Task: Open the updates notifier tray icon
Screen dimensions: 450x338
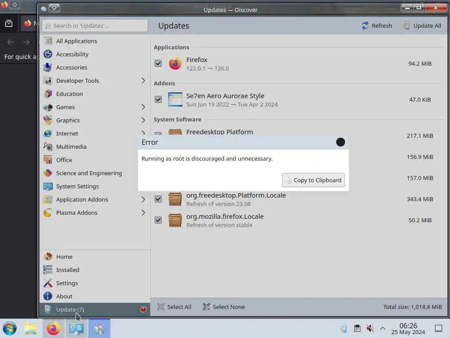Action: [344, 328]
